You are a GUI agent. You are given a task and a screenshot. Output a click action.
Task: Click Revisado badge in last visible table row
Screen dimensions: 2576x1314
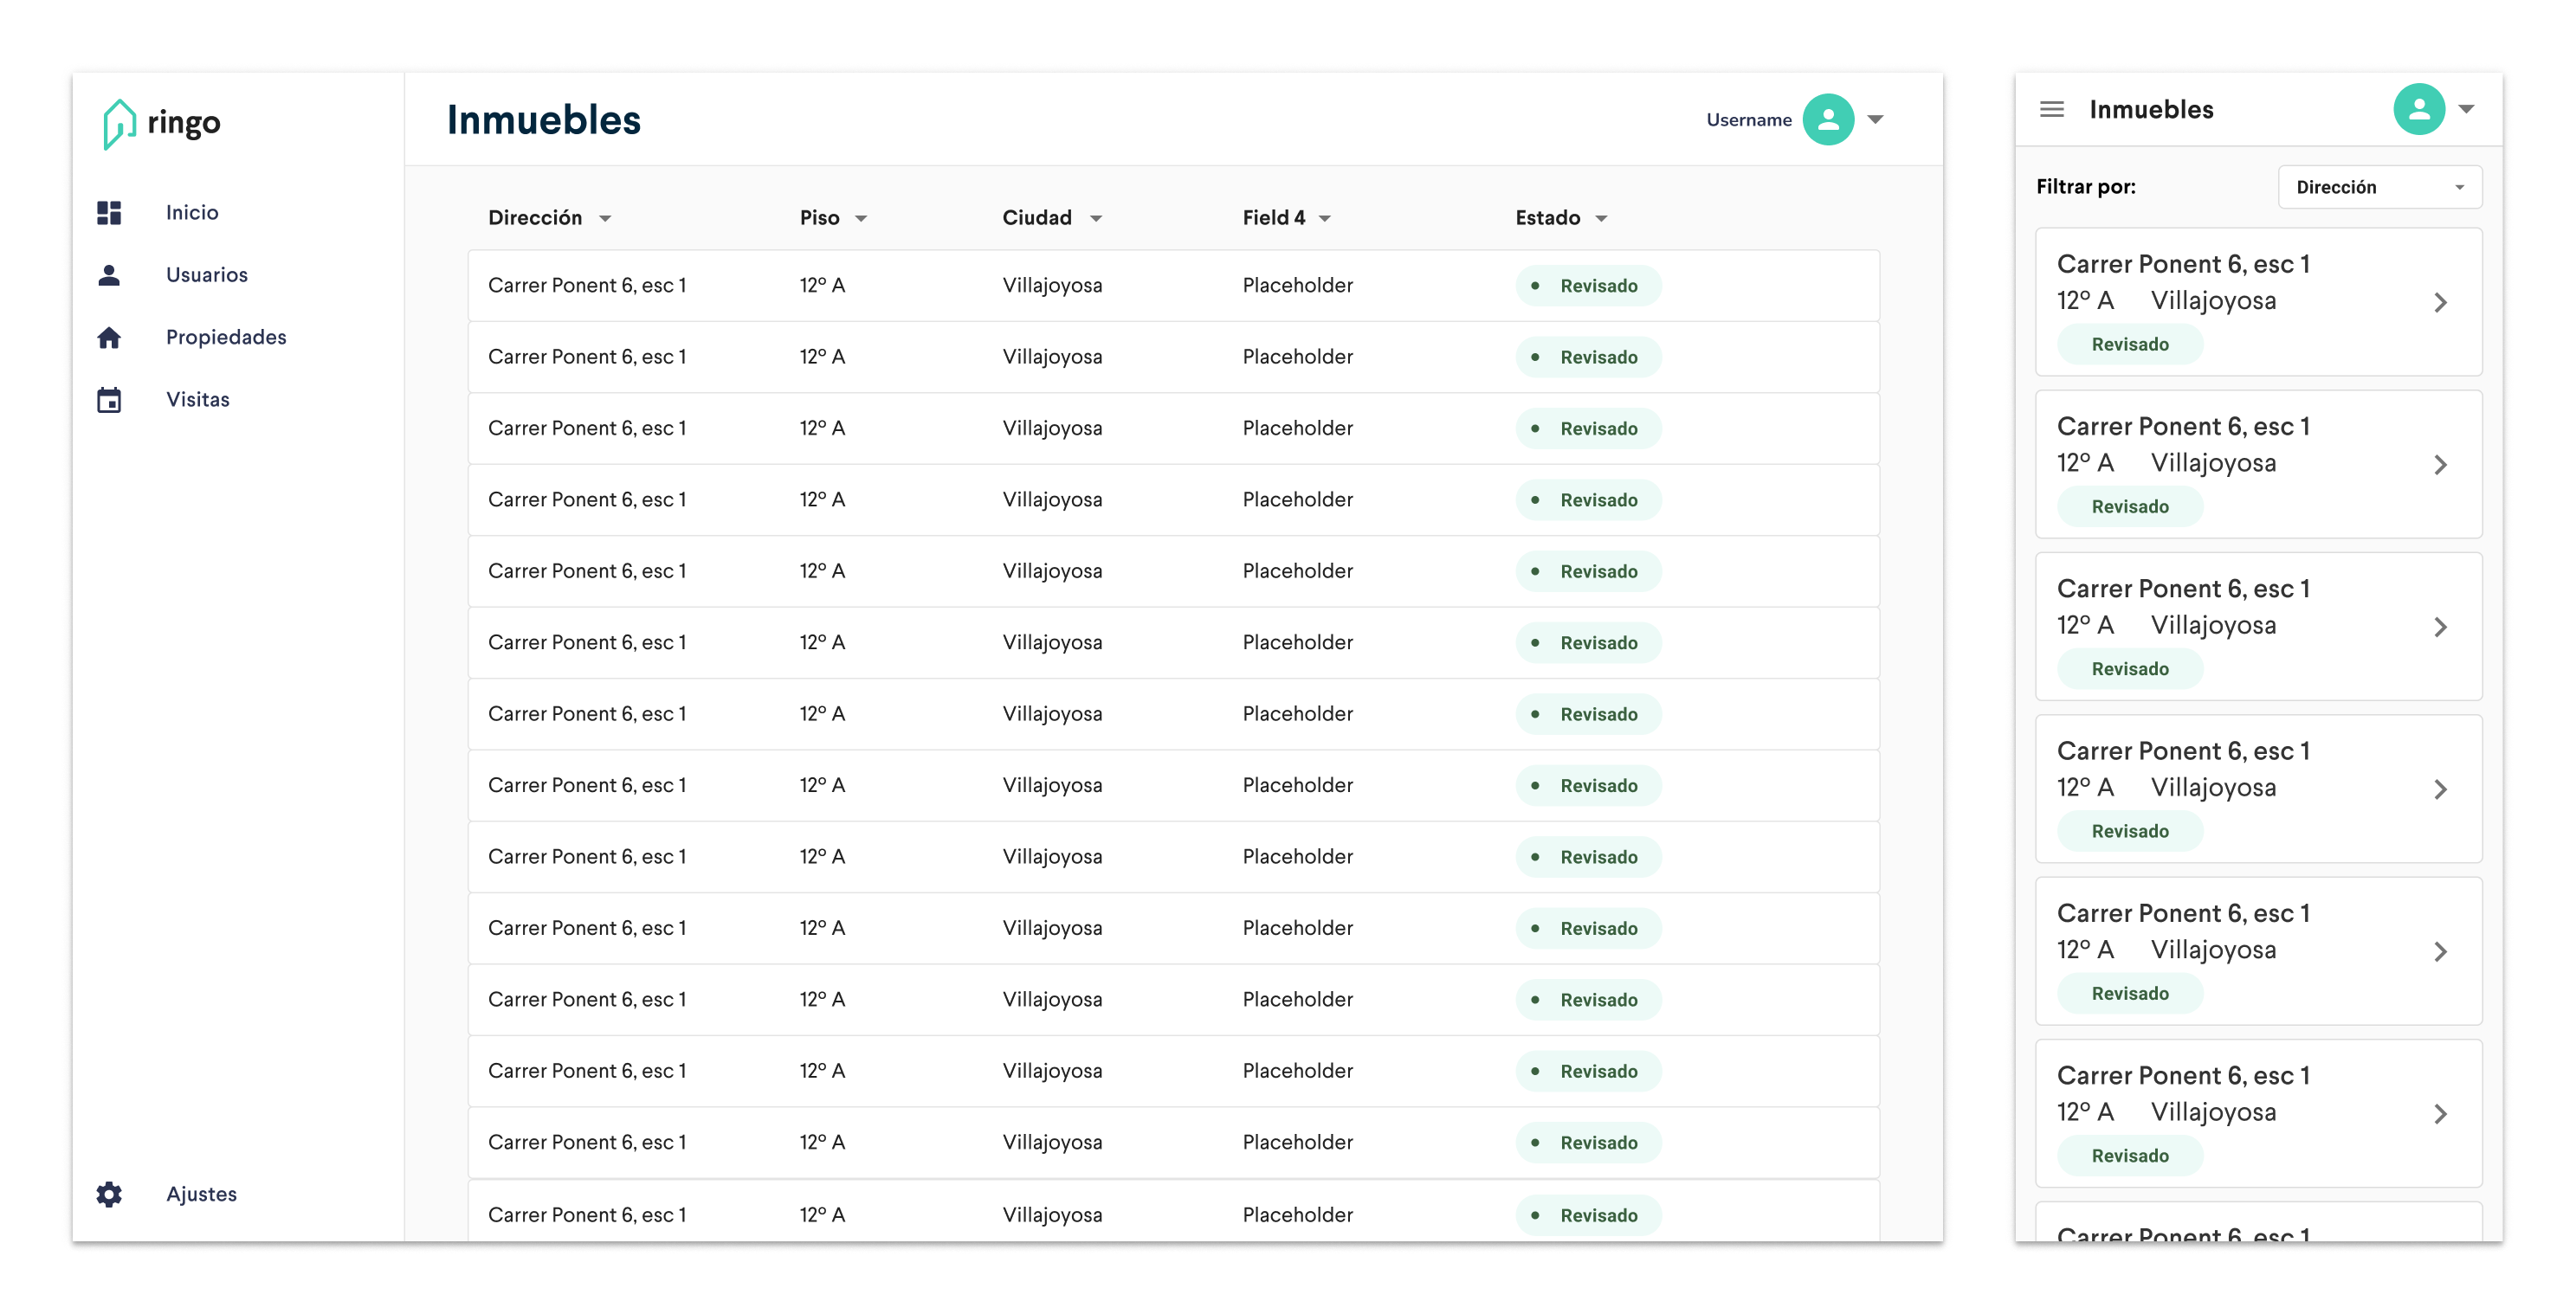[1588, 1215]
